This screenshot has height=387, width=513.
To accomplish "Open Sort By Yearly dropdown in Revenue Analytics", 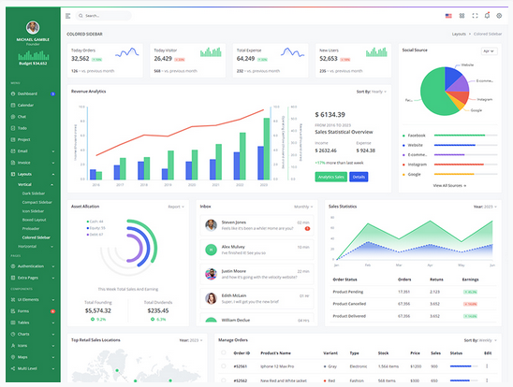I will [x=372, y=92].
